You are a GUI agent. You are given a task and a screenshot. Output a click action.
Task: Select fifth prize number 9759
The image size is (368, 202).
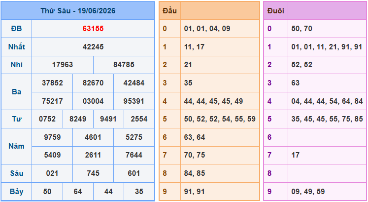tap(52, 137)
